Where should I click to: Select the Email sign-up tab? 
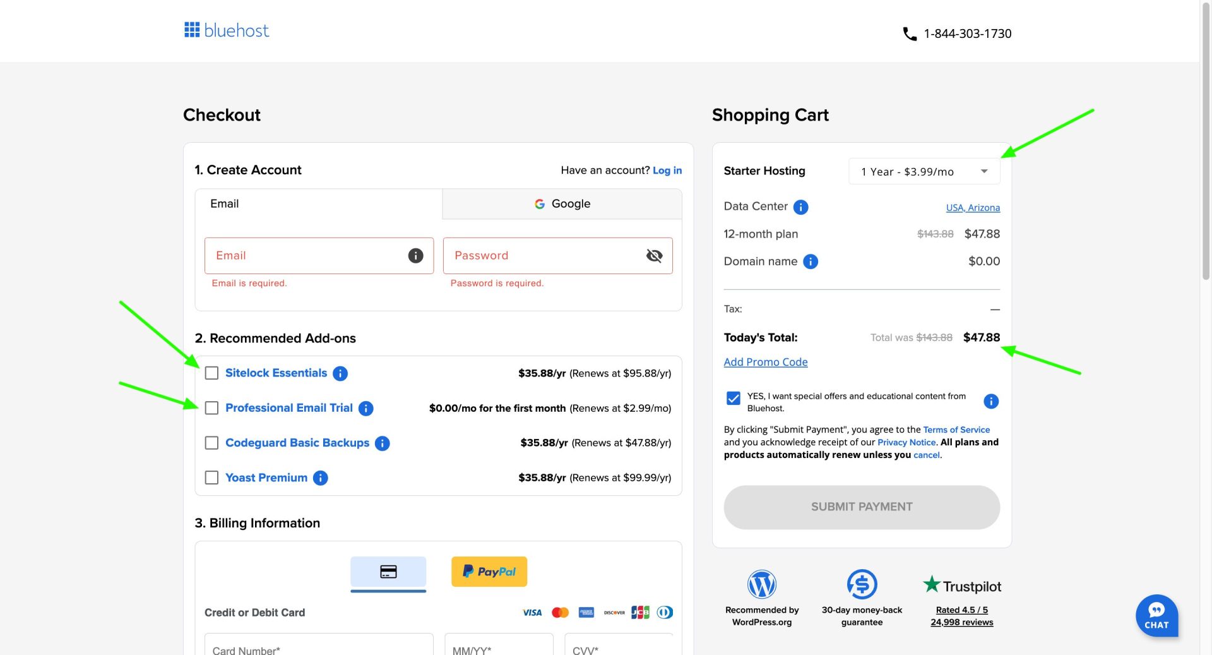[319, 203]
